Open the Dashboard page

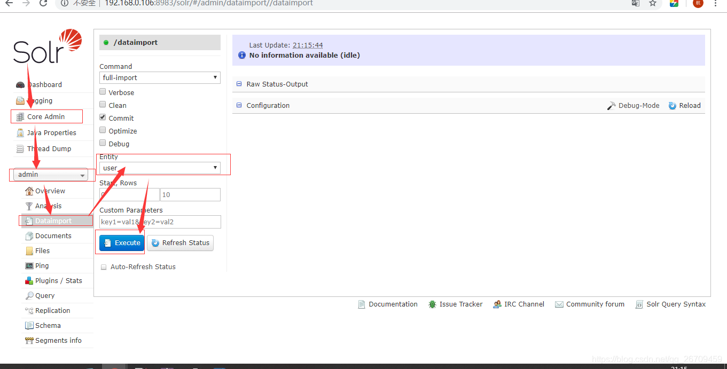click(x=45, y=84)
